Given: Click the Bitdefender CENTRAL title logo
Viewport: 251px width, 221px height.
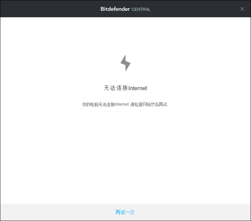Looking at the screenshot, I should point(125,9).
